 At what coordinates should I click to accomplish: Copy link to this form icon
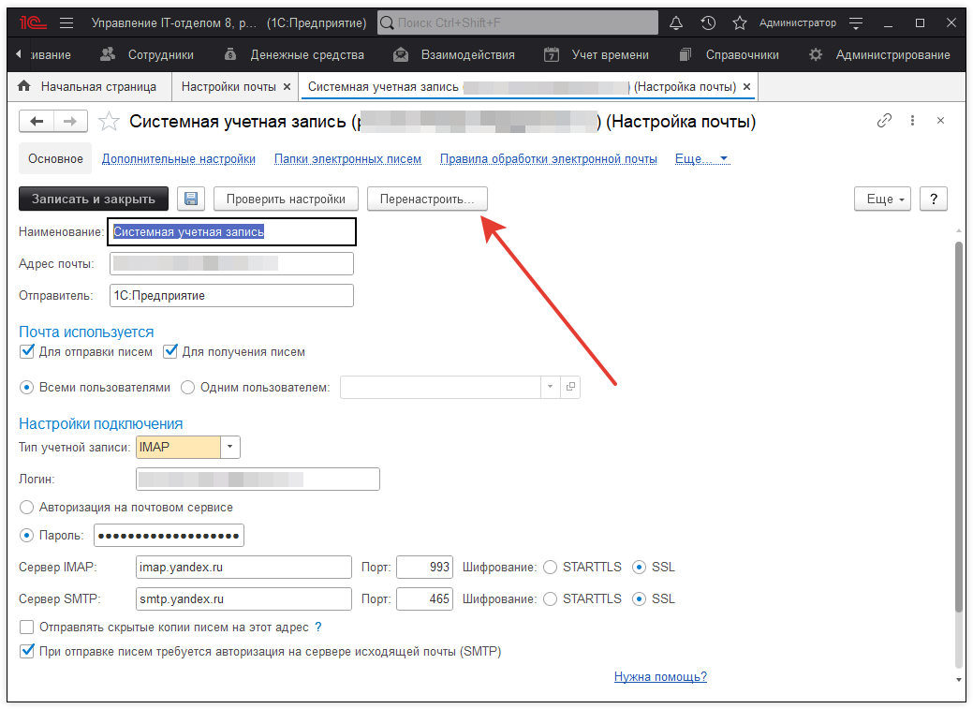[883, 121]
